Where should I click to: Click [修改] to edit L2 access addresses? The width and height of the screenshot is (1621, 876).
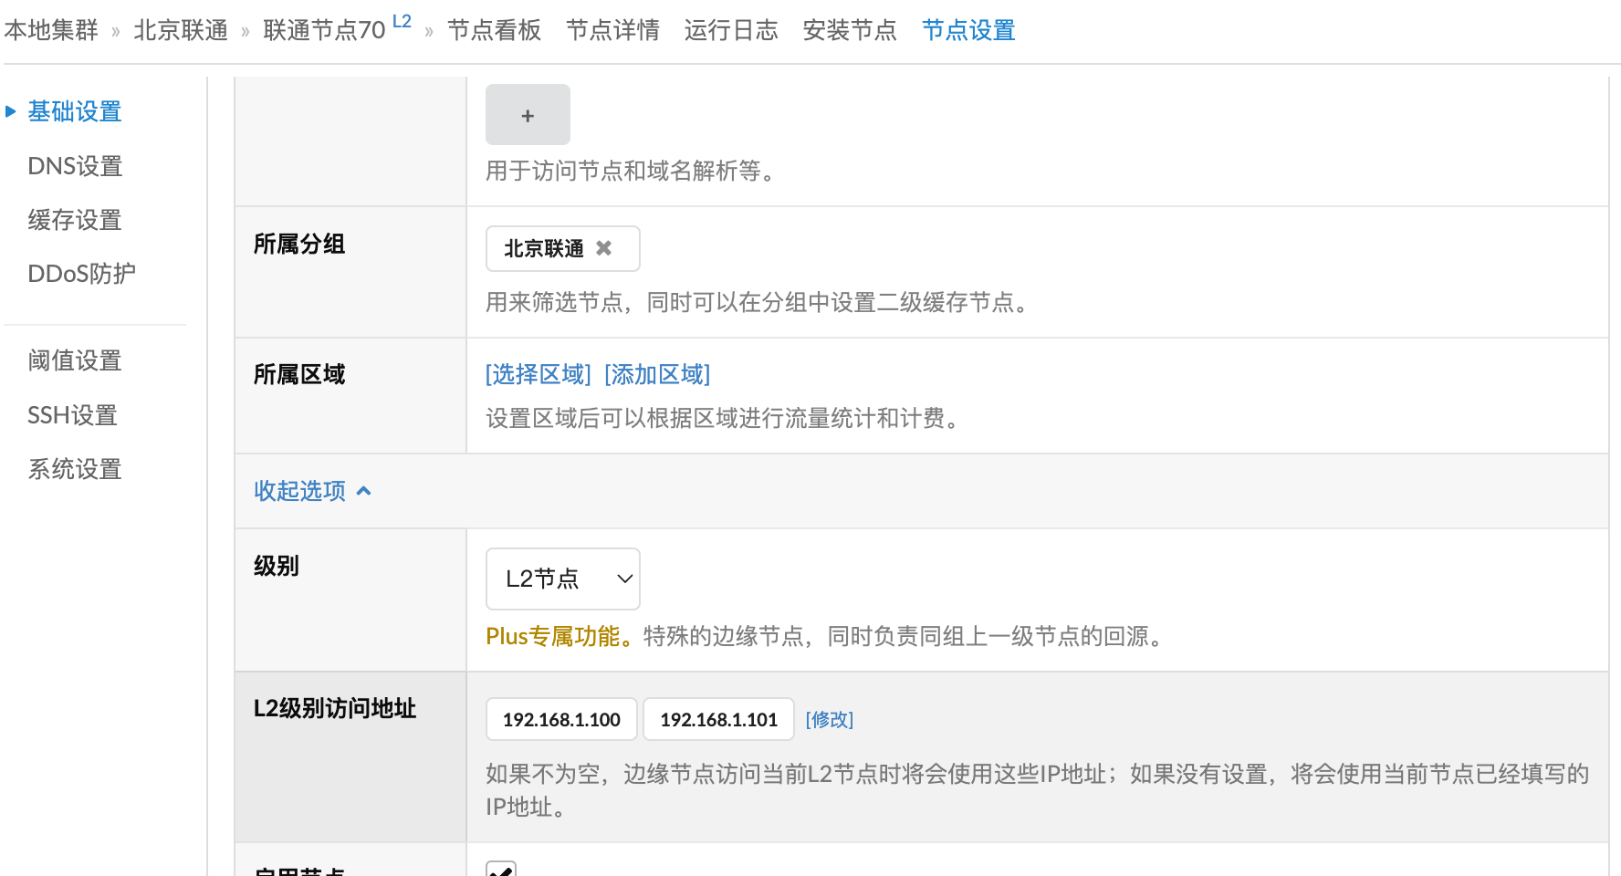pyautogui.click(x=829, y=720)
